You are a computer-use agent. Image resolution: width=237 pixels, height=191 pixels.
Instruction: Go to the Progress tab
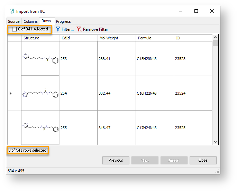point(63,21)
